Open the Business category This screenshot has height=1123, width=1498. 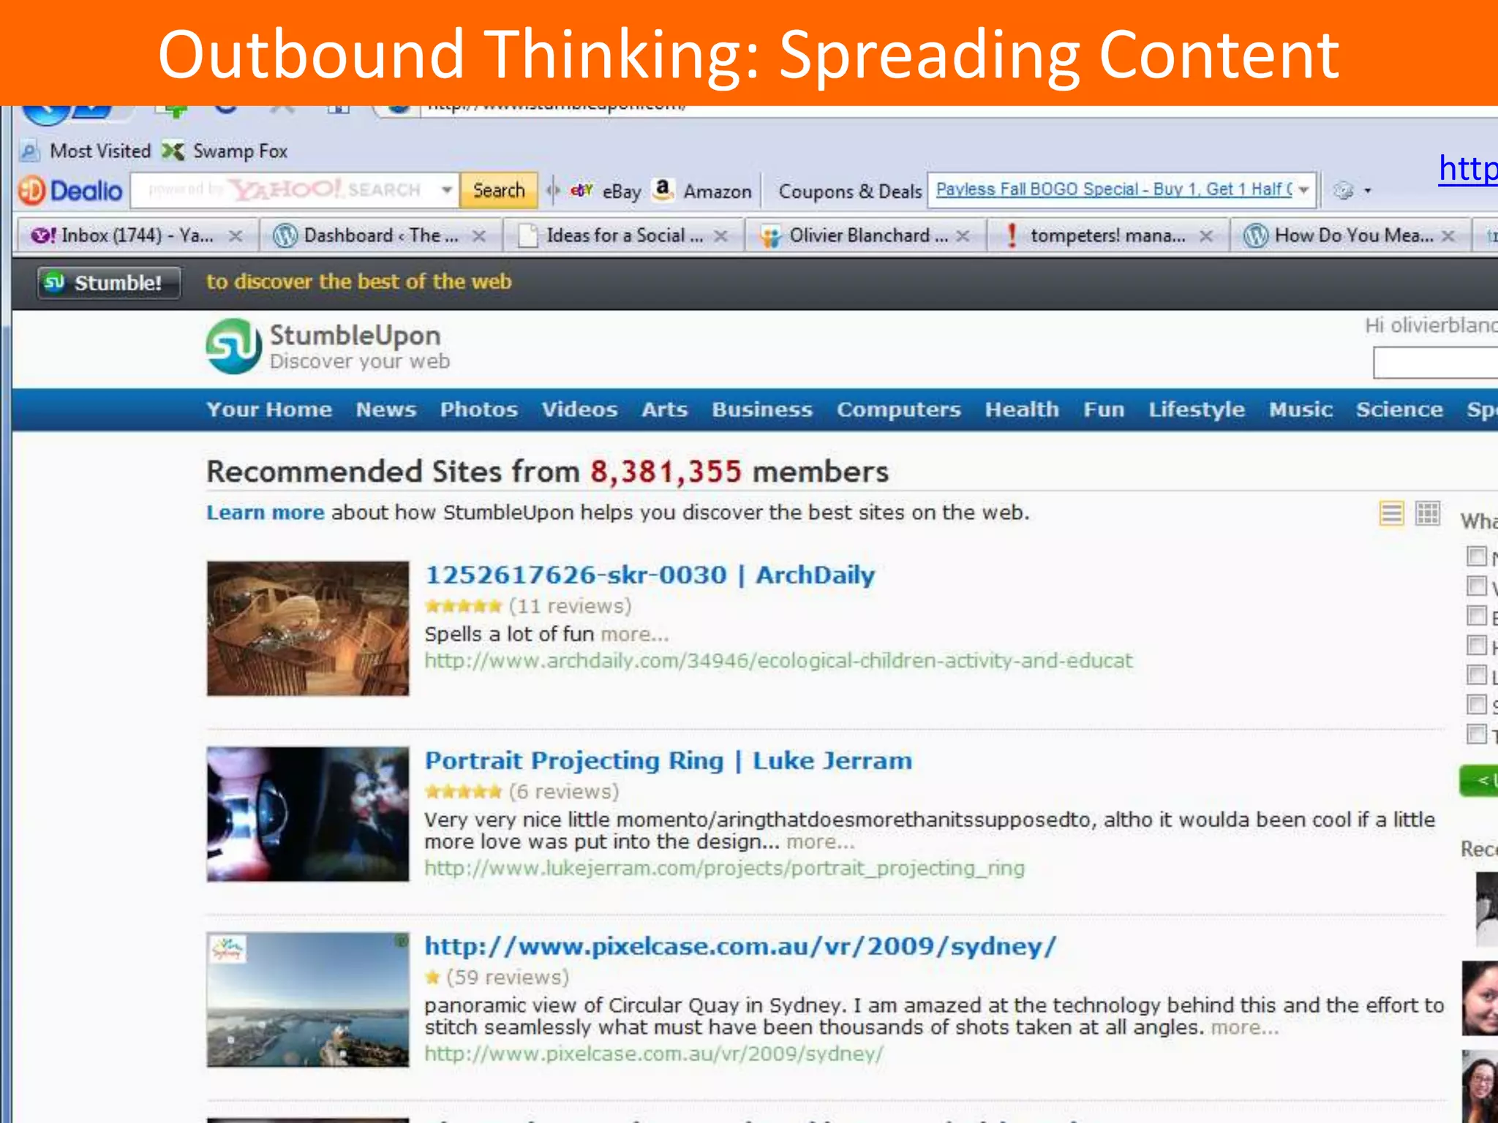tap(762, 409)
